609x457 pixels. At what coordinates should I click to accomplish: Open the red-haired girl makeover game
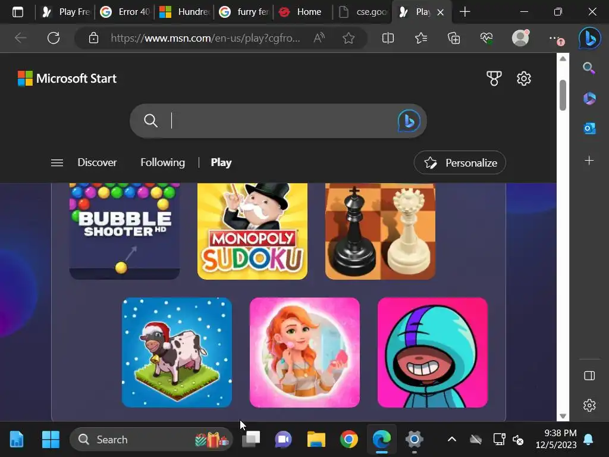(304, 352)
